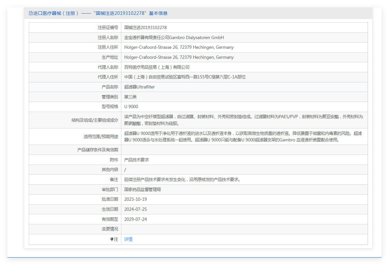Click the expiry date 2029-07-24

(x=136, y=219)
